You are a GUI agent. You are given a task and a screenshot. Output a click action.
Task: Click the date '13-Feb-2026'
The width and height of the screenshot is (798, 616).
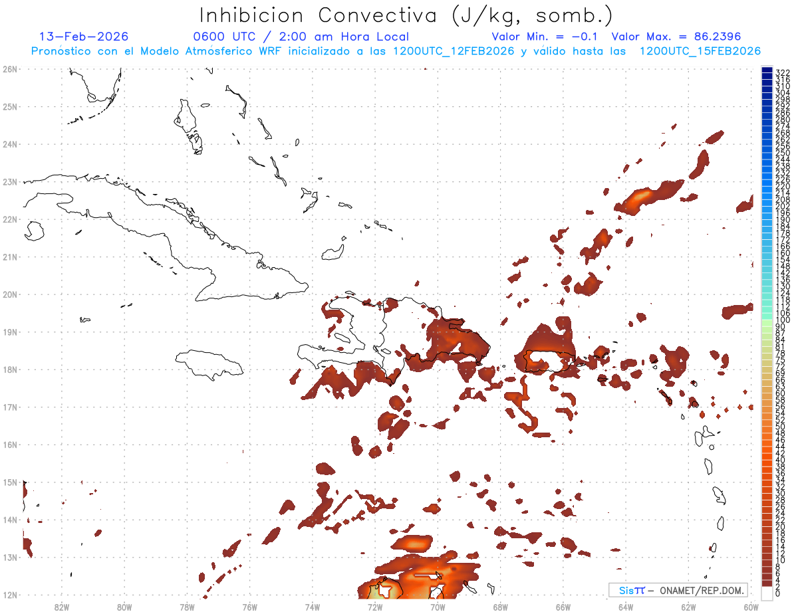pos(84,37)
